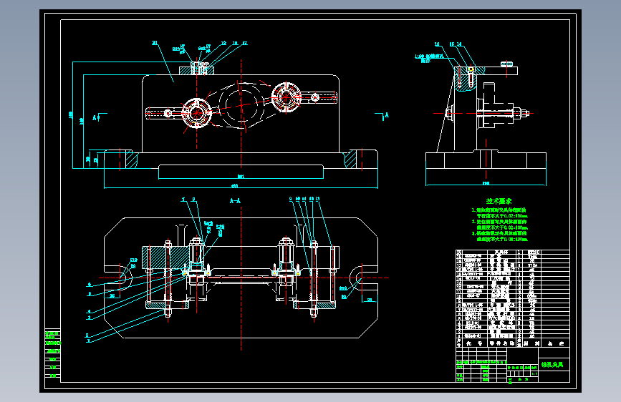Click balloon number 7 above section view

point(183,200)
